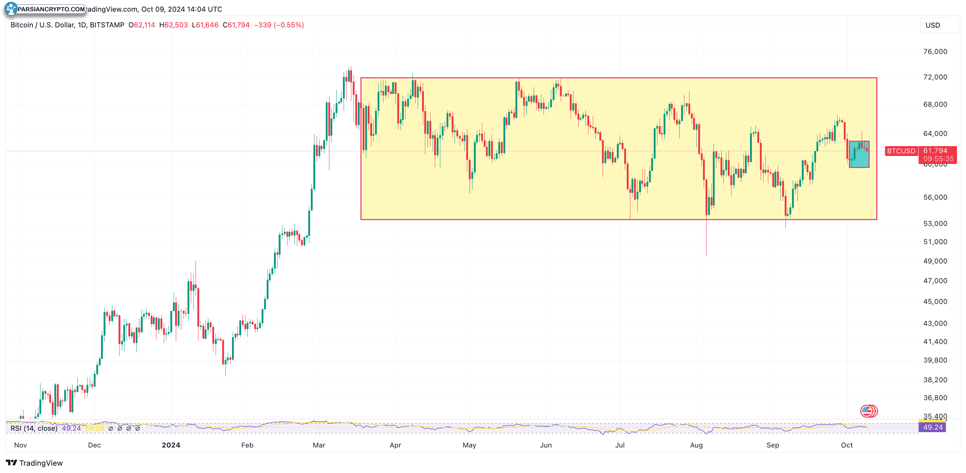
Task: Click the close value C61,794
Action: pos(236,25)
